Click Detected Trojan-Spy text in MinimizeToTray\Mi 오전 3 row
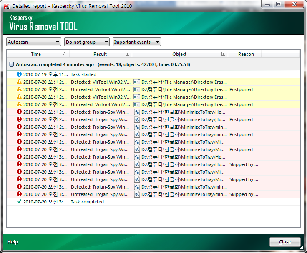The height and width of the screenshot is (253, 307). point(100,172)
